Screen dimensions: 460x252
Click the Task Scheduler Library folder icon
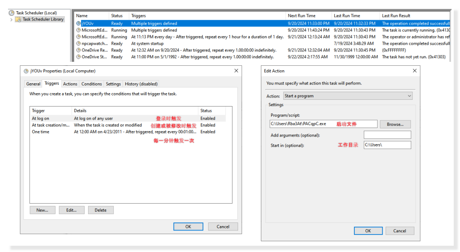[18, 19]
